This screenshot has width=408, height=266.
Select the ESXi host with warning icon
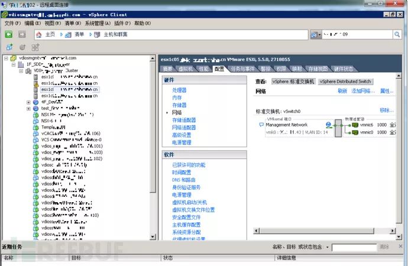pos(36,83)
